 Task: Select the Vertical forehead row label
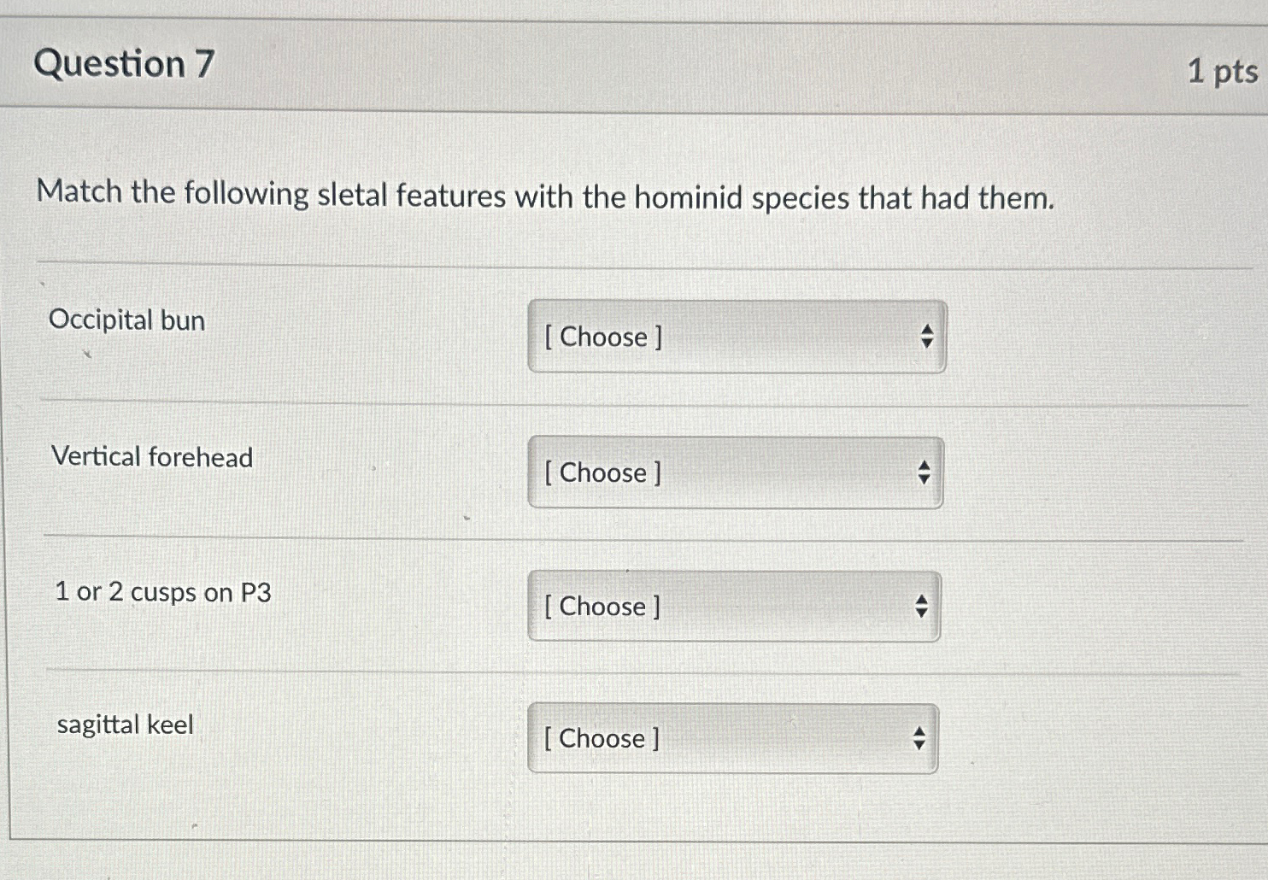[x=152, y=457]
